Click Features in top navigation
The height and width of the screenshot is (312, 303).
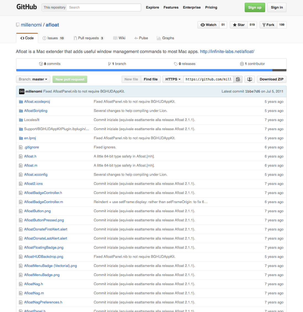coord(171,7)
